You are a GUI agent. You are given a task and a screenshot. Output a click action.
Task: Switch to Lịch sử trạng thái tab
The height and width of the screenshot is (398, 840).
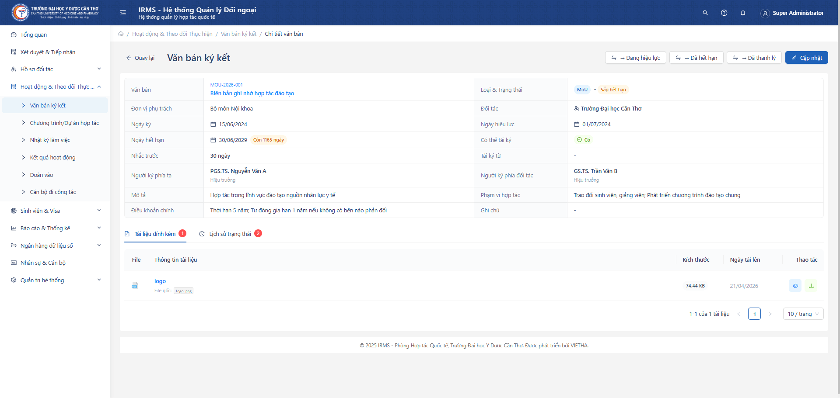pos(230,234)
